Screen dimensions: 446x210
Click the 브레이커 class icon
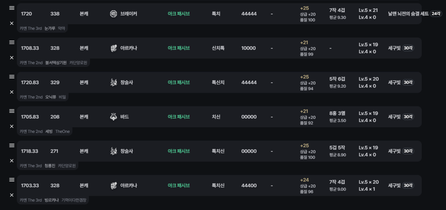click(113, 13)
